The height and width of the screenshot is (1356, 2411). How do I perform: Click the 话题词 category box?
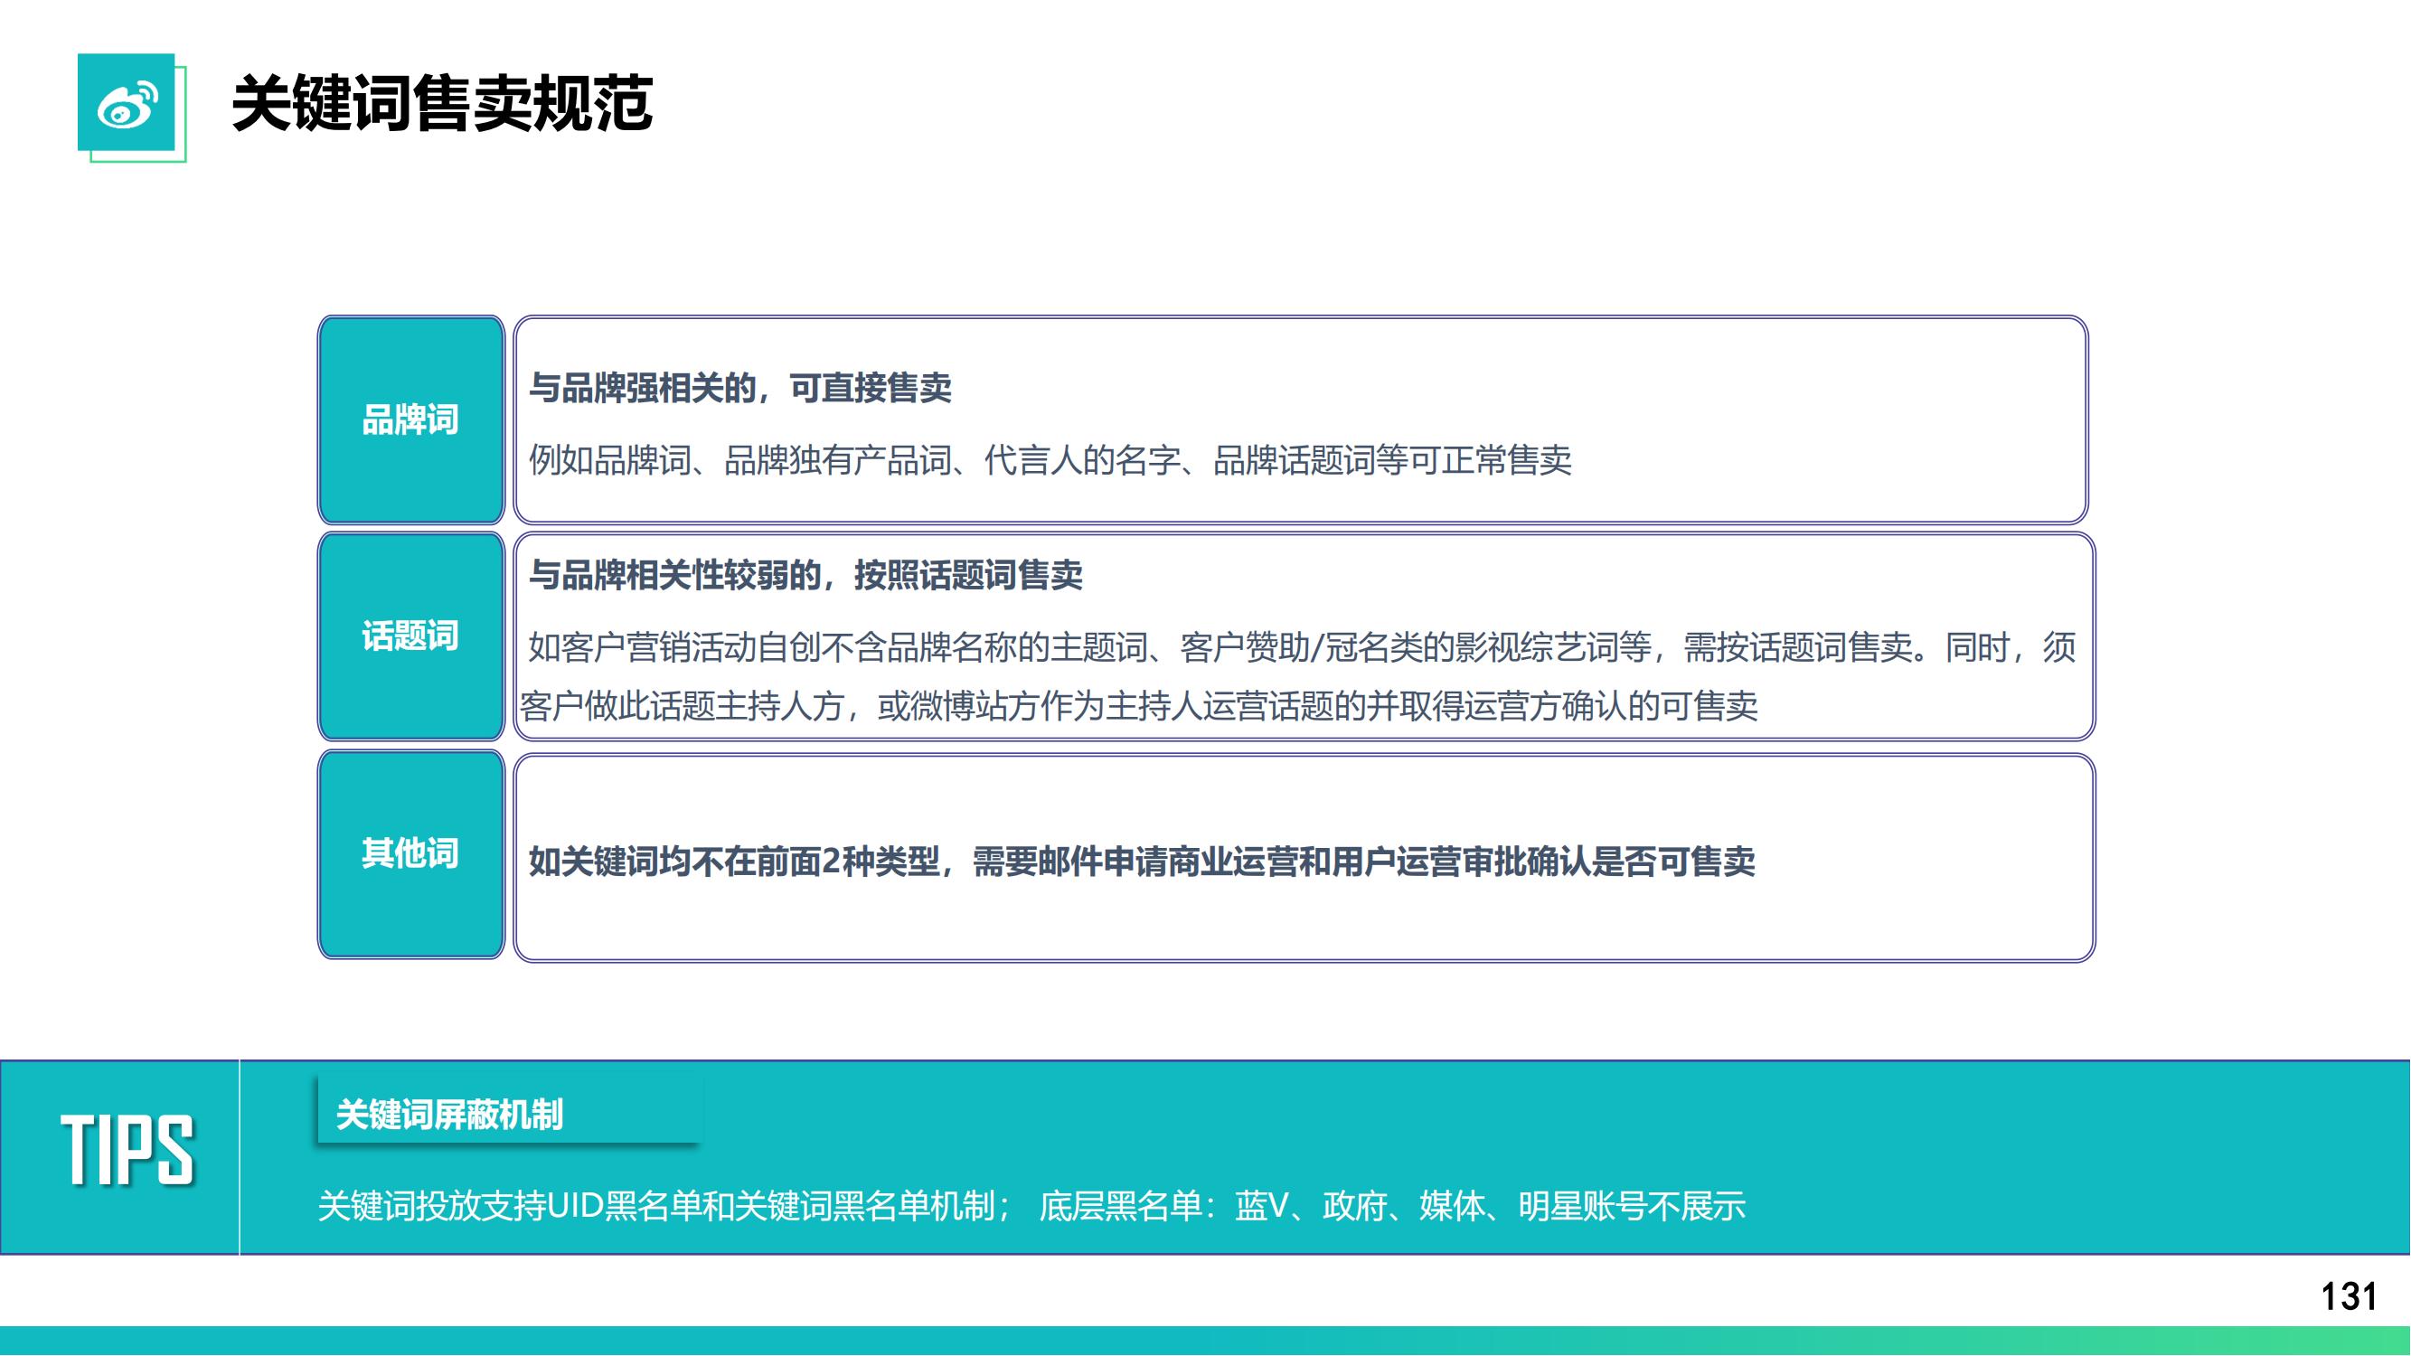coord(411,636)
